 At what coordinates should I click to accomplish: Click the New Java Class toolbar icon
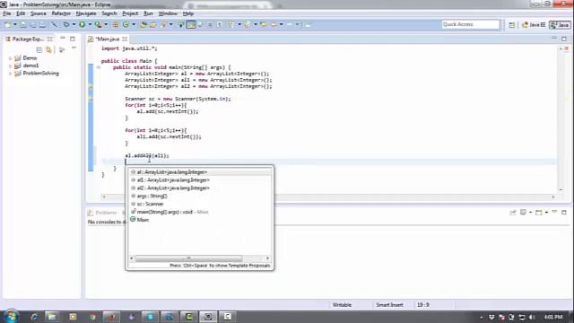126,24
